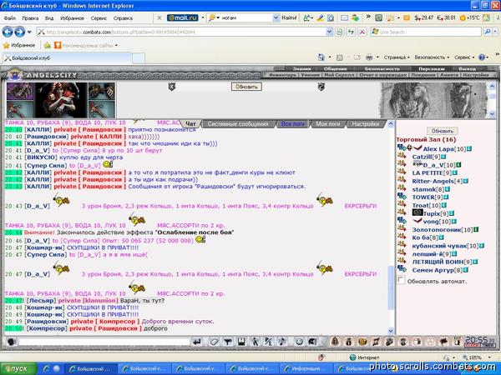
Task: Click the compatibility view torn-page icon
Action: (339, 32)
